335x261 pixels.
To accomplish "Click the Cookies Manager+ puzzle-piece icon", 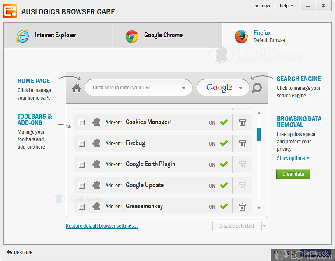I will coord(96,122).
